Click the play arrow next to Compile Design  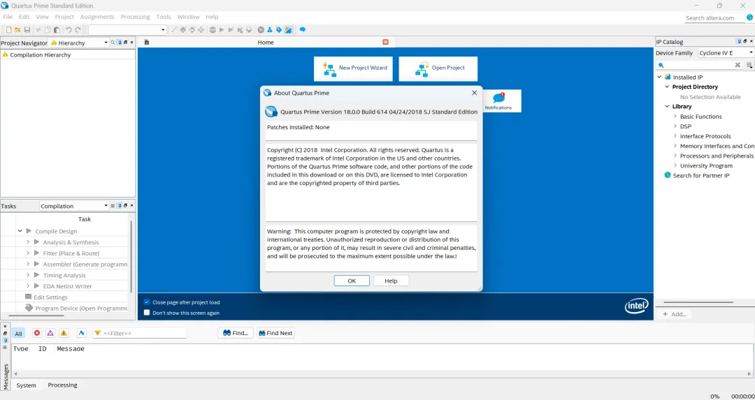click(29, 231)
